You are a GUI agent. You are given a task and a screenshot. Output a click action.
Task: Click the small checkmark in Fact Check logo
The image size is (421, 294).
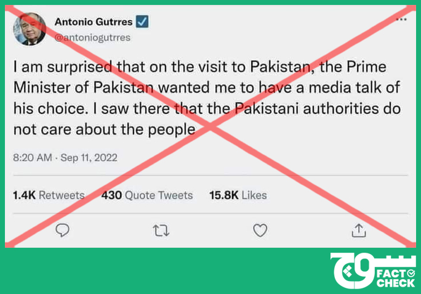pyautogui.click(x=411, y=274)
